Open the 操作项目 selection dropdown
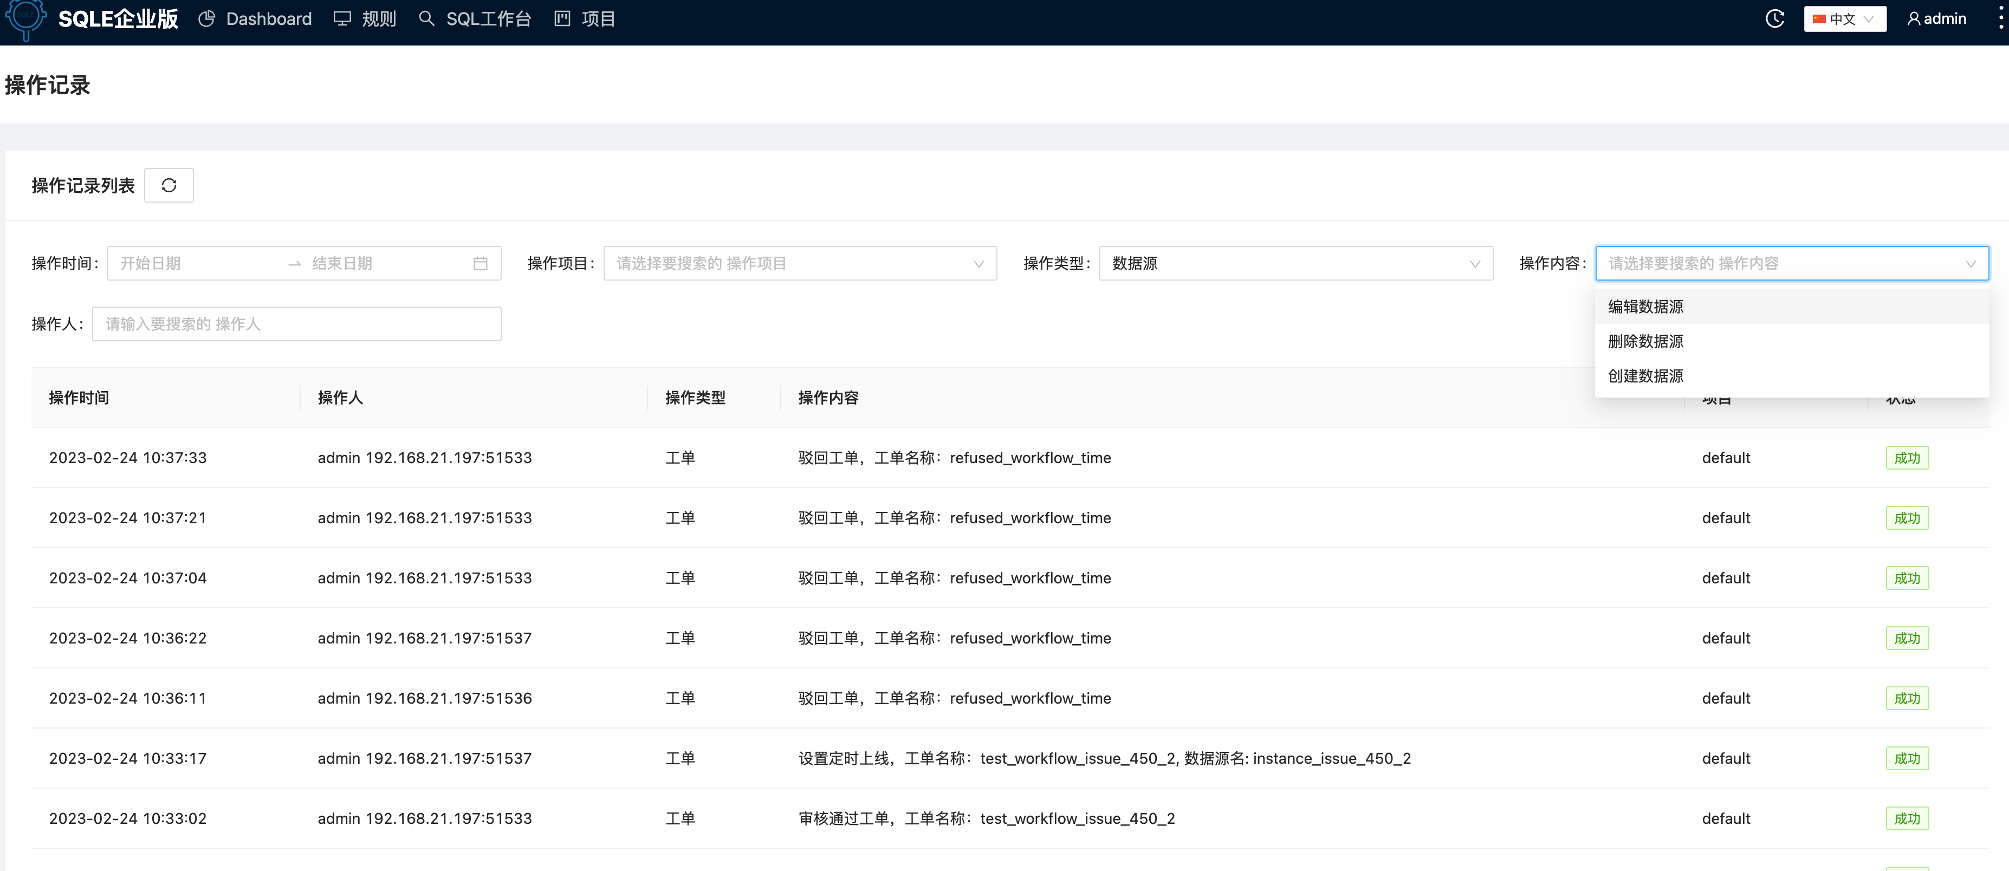Image resolution: width=2009 pixels, height=871 pixels. [x=799, y=263]
